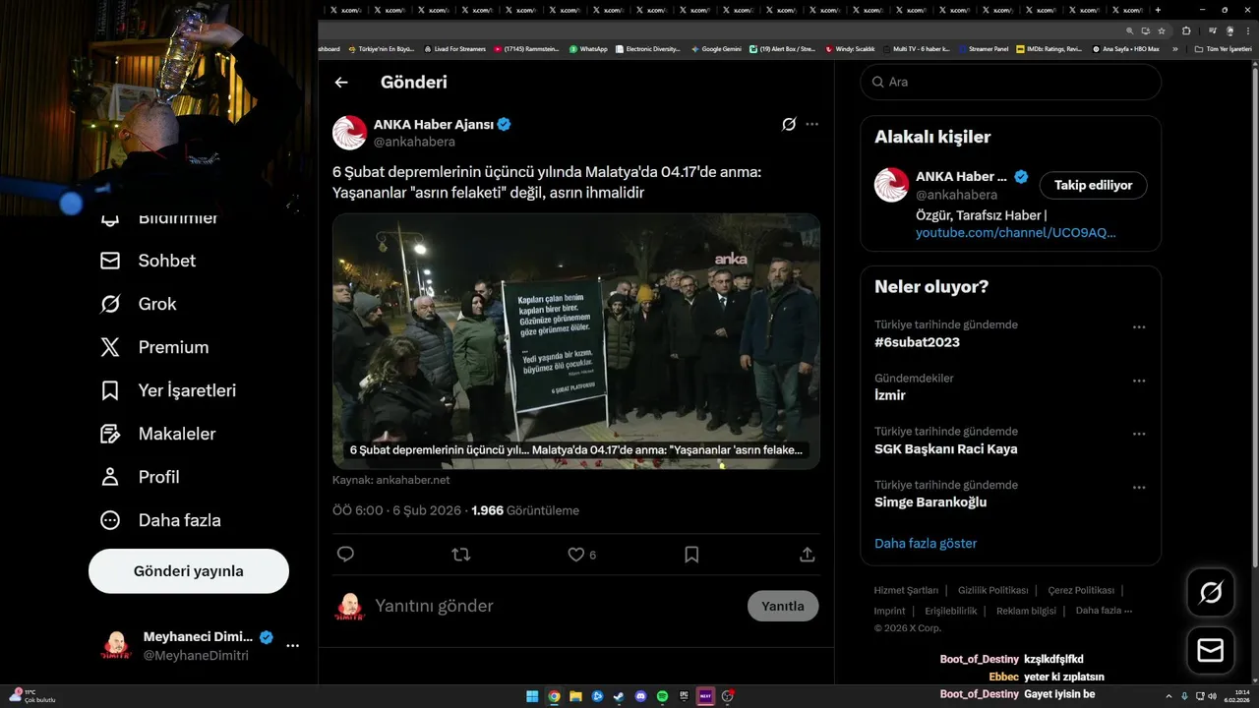The width and height of the screenshot is (1259, 708).
Task: Click the @ankahabera handle on the post
Action: [414, 142]
